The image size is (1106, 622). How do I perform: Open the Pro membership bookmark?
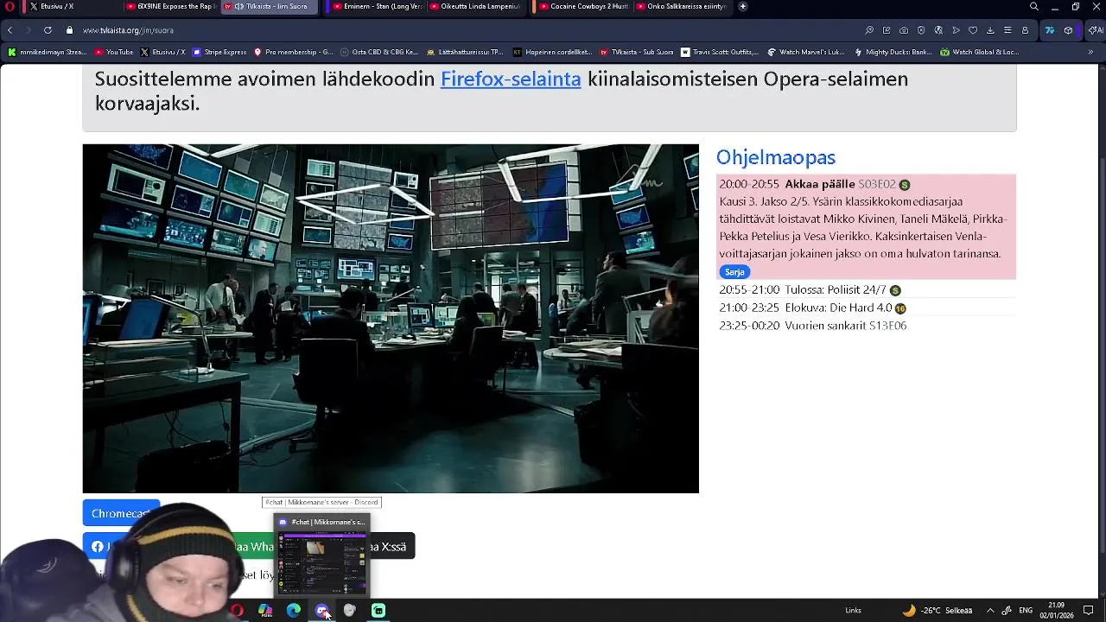point(293,52)
